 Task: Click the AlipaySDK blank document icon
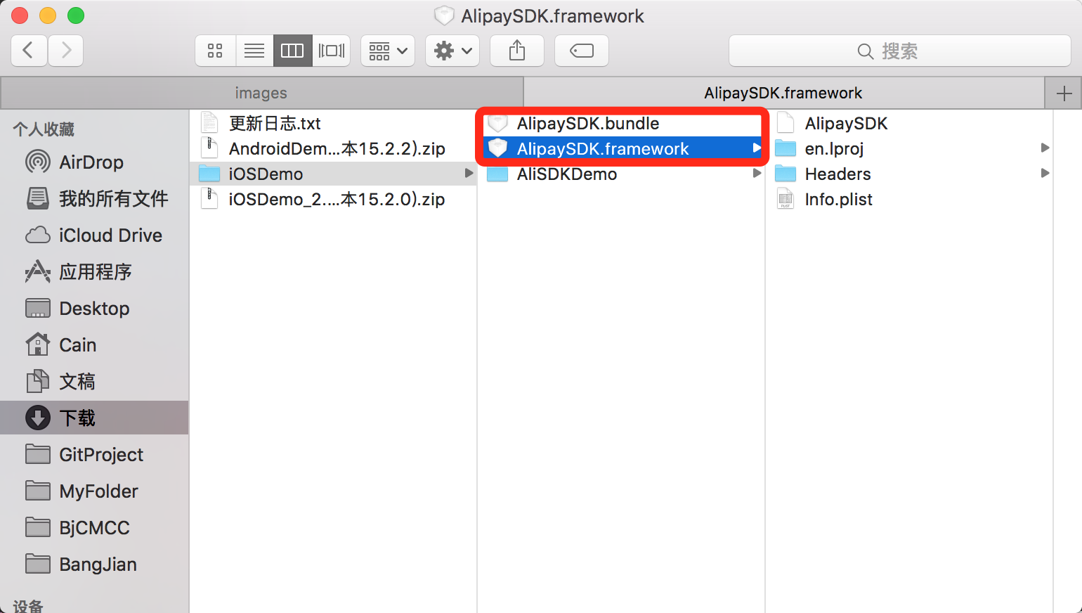(786, 123)
